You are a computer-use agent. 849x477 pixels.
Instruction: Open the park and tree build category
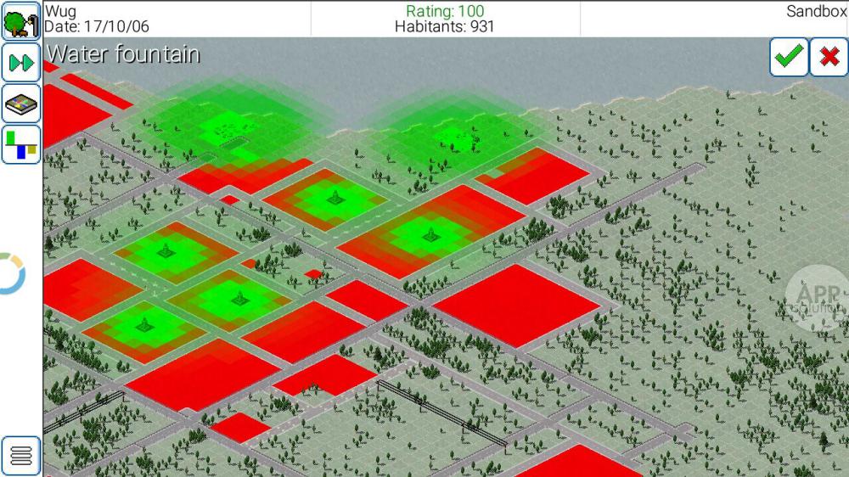coord(21,22)
